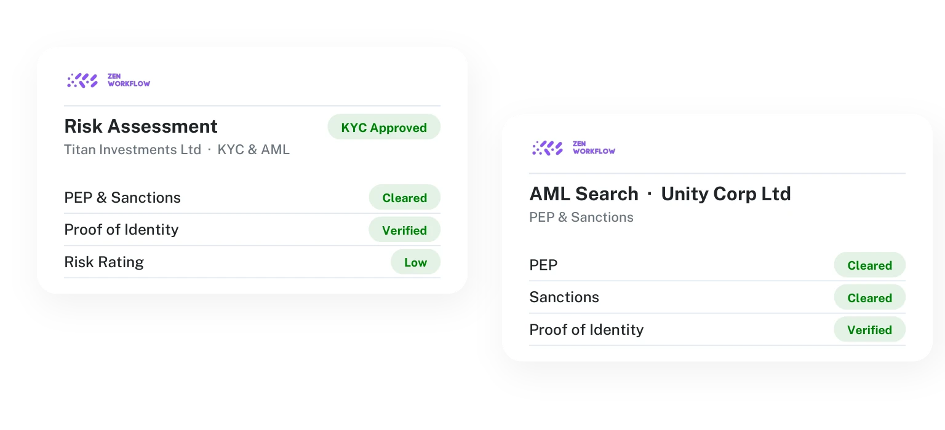Select the KYC Approved status badge
Screen dimensions: 945x430
click(384, 127)
